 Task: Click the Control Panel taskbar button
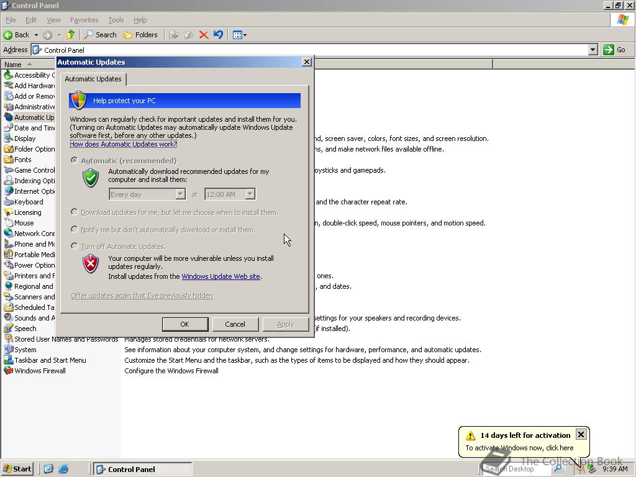pos(142,469)
